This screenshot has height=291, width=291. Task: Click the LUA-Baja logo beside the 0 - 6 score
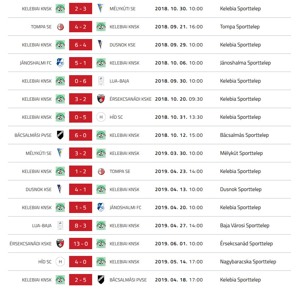101,81
